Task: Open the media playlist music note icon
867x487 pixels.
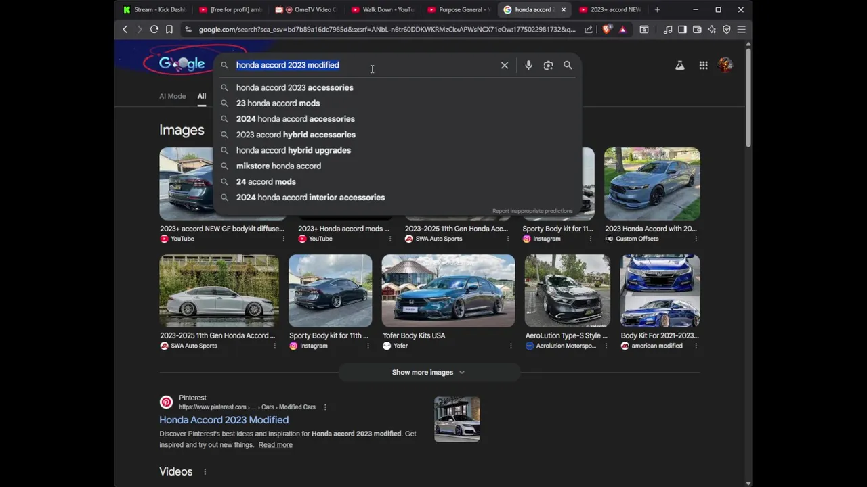Action: click(x=668, y=30)
